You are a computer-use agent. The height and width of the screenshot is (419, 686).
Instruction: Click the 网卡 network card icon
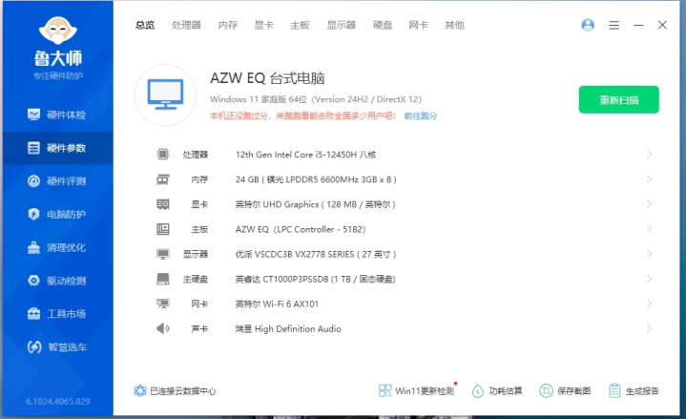pyautogui.click(x=163, y=304)
